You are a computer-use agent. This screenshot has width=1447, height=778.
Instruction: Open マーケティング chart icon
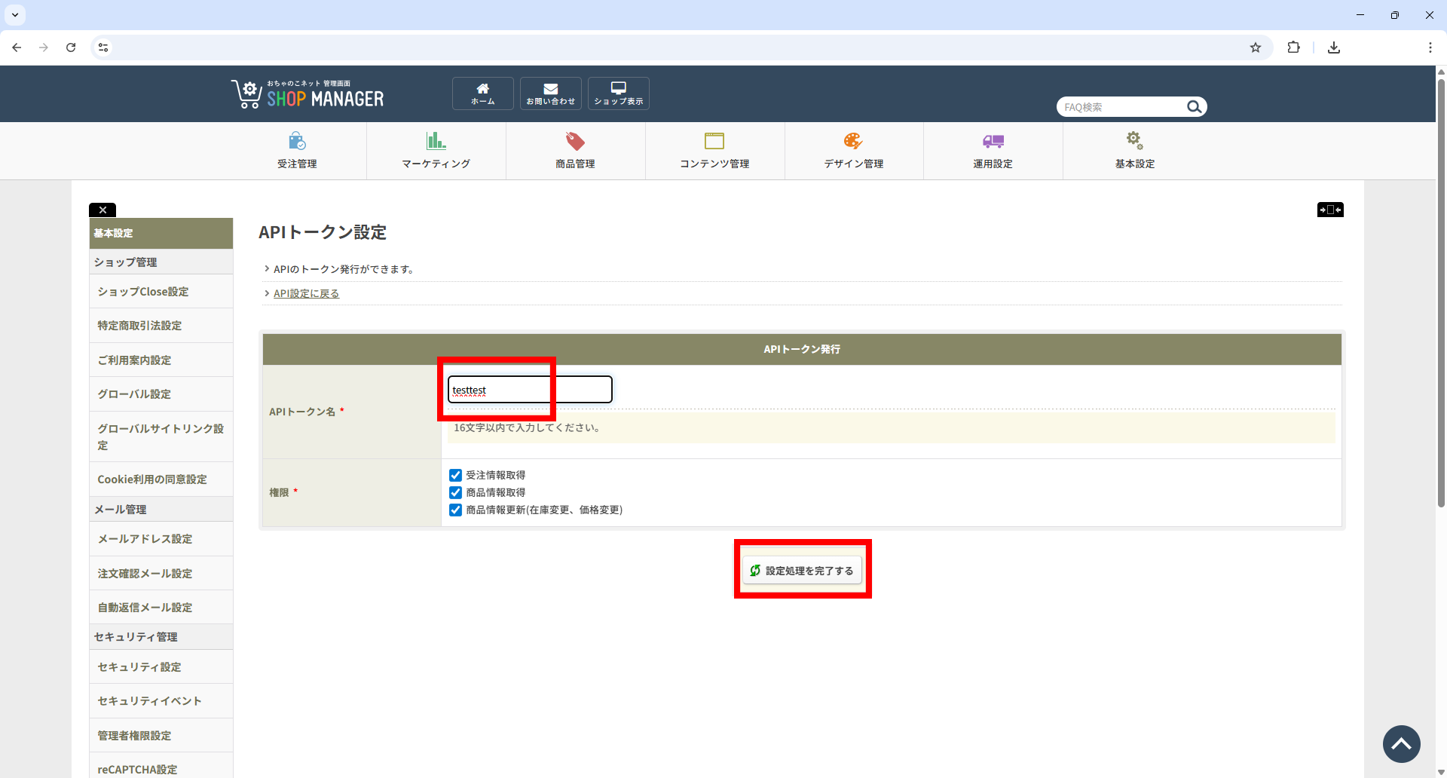point(436,141)
